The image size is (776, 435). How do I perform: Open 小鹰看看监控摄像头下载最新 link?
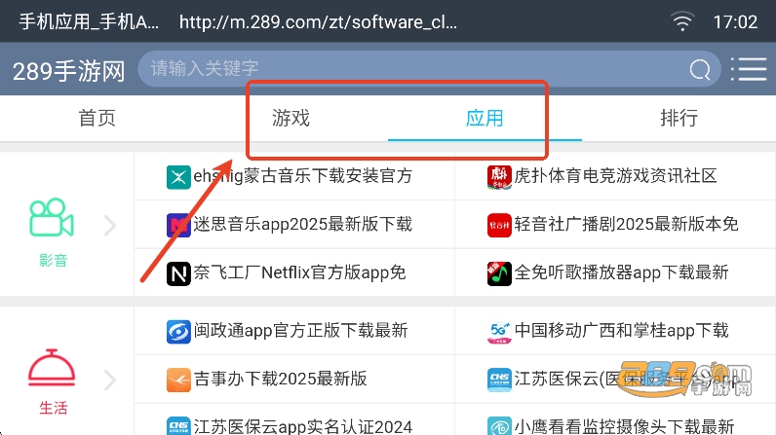click(625, 426)
